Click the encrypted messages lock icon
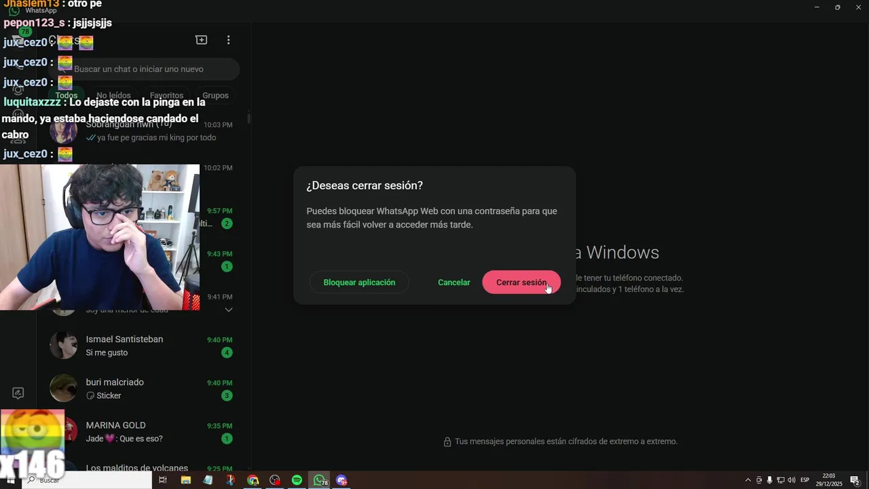Image resolution: width=869 pixels, height=489 pixels. pyautogui.click(x=447, y=441)
